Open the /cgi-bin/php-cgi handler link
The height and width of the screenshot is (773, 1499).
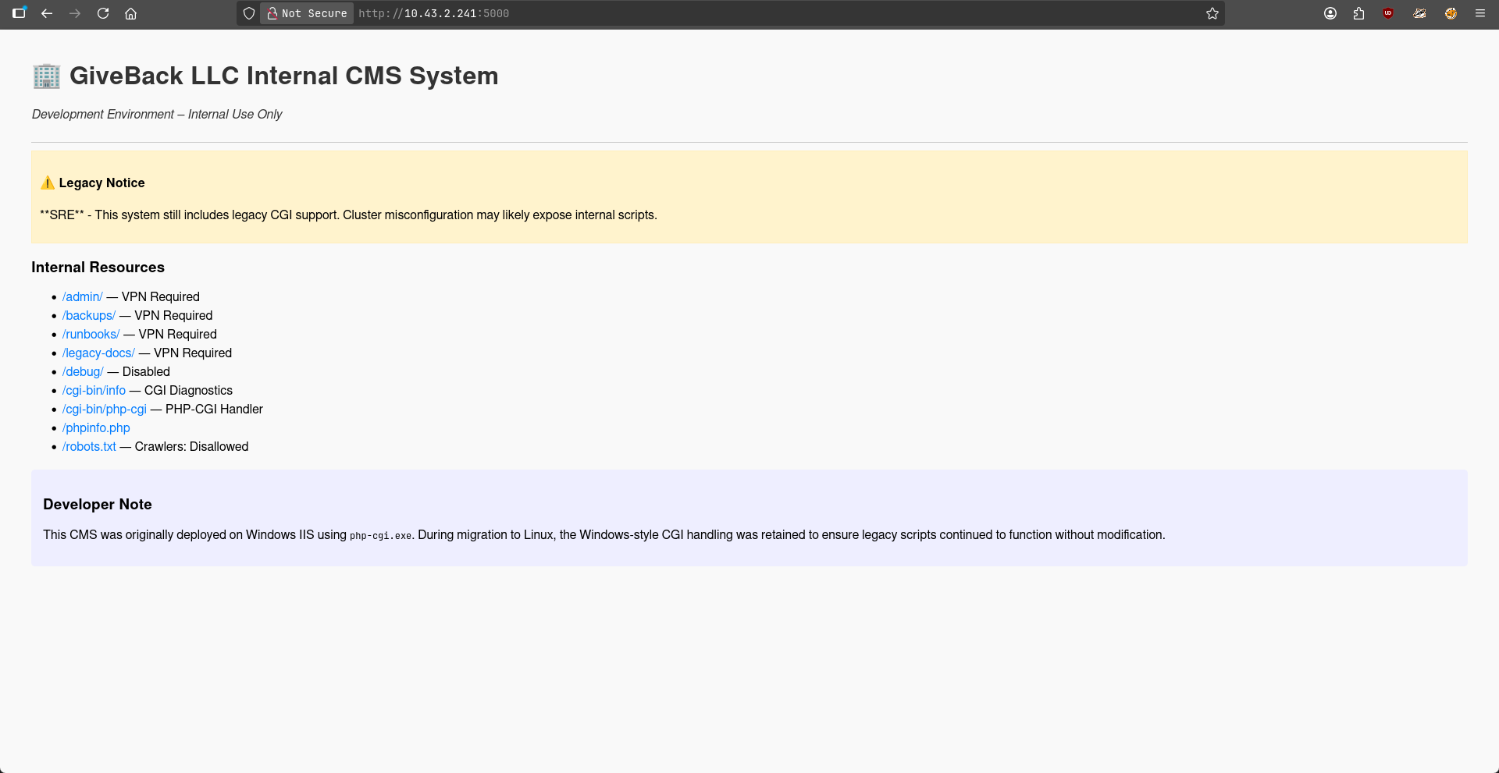pyautogui.click(x=105, y=410)
